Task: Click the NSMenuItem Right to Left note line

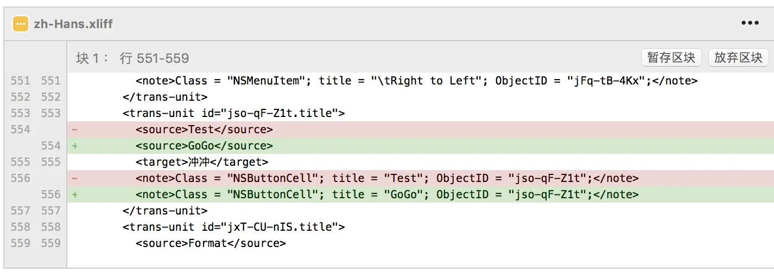Action: click(x=416, y=81)
